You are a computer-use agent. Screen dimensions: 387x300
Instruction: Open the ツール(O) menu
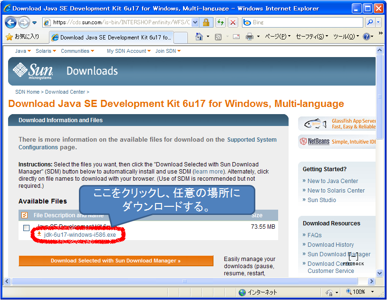346,37
